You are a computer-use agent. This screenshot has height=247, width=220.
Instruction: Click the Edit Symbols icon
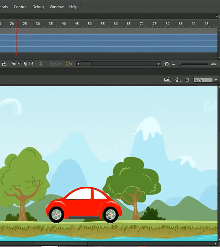[177, 80]
